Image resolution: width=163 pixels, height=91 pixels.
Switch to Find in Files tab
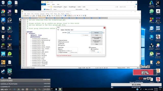67,30
